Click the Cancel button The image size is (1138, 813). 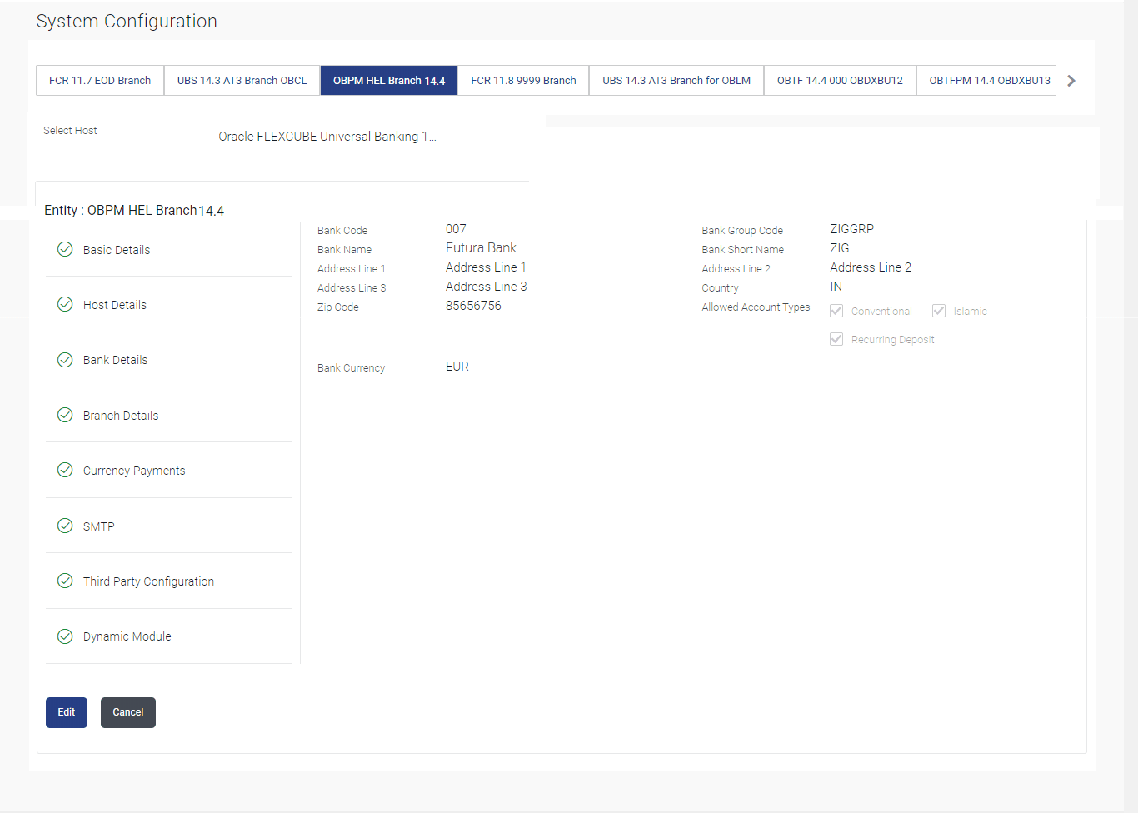tap(128, 712)
